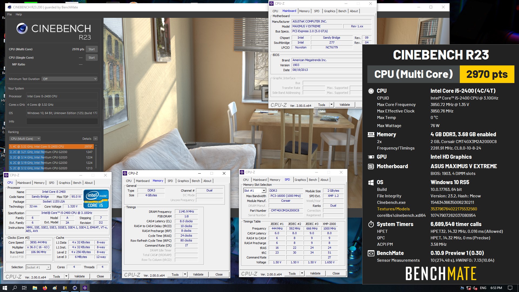
Task: Switch to Graphics tab in Memory window
Action: (183, 181)
